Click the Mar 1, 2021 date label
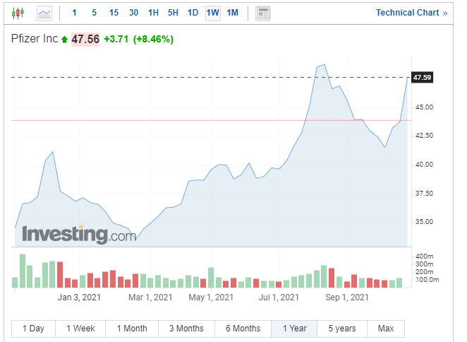Screen dimensions: 467x342 tap(150, 297)
